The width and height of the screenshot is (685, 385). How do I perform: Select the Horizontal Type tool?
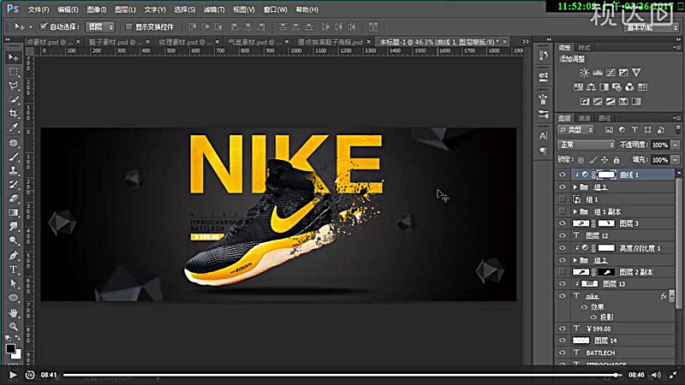(x=14, y=269)
